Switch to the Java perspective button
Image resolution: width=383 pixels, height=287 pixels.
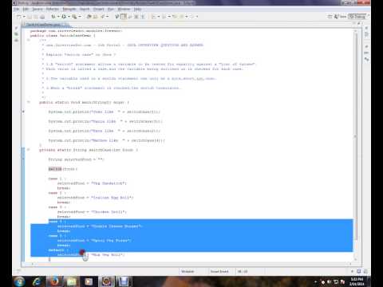point(341,17)
